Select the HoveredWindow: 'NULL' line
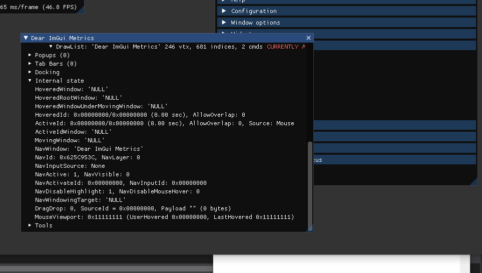The width and height of the screenshot is (482, 273). coord(71,89)
